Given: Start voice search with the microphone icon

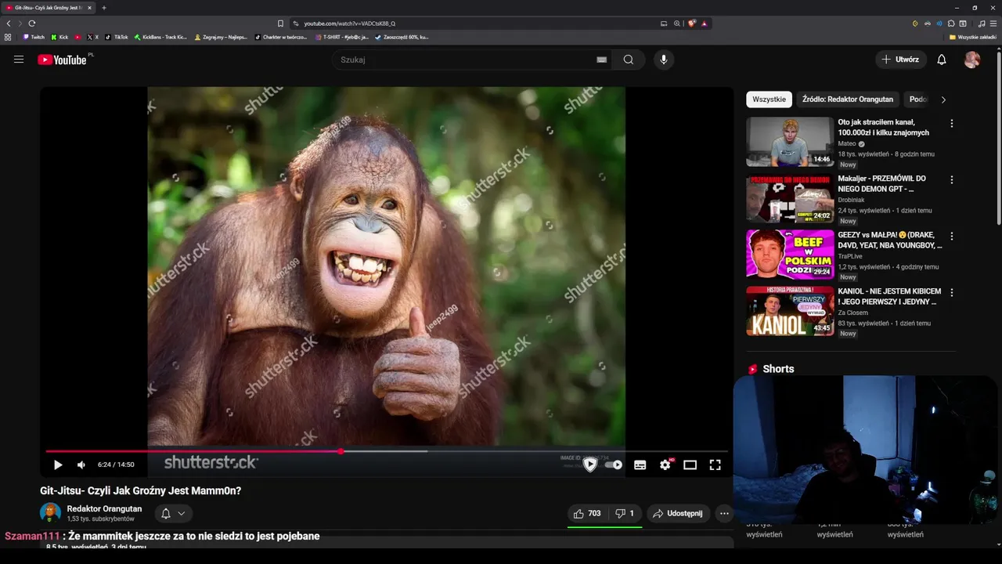Looking at the screenshot, I should pos(664,60).
